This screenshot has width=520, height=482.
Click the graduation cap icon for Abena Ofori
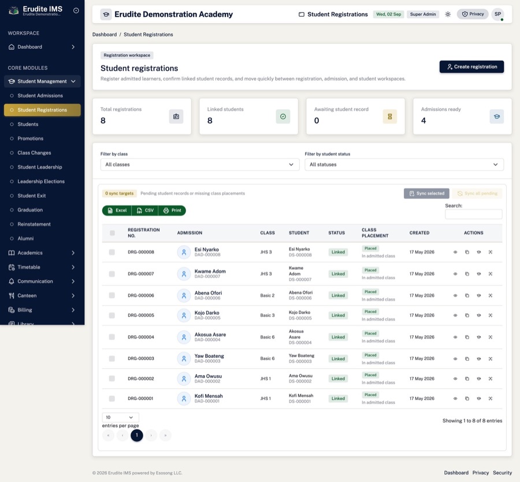click(x=478, y=295)
